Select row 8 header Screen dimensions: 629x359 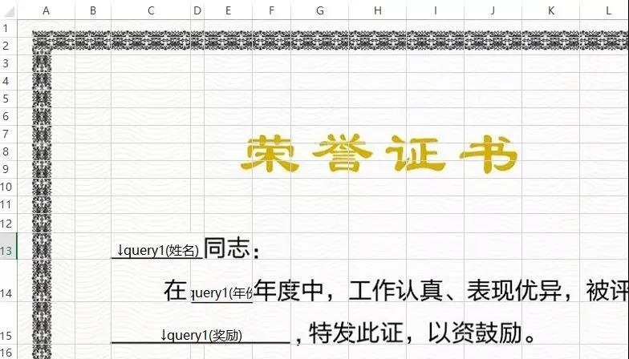tap(8, 151)
